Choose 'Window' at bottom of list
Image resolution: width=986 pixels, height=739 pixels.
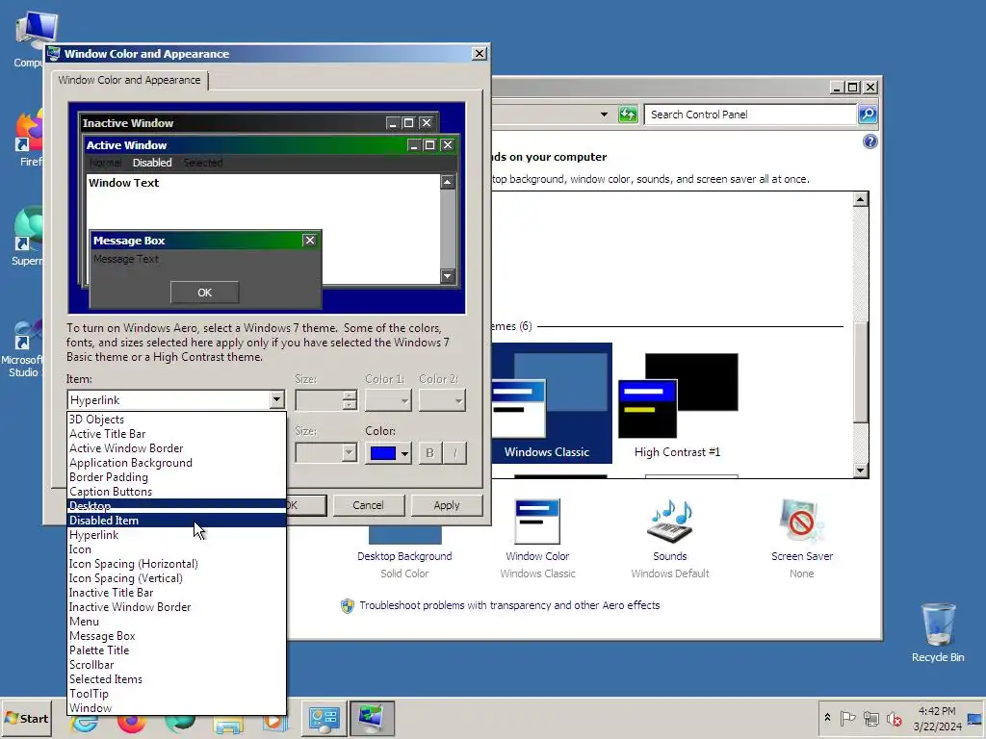(177, 708)
